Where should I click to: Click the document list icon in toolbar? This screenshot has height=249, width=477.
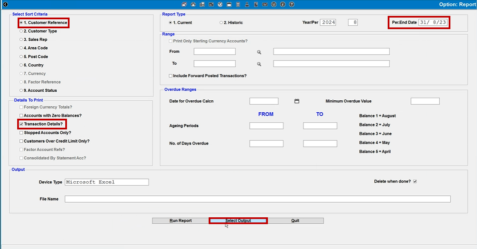256,4
